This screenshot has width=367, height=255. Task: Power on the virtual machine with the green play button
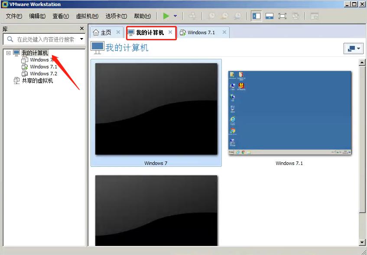pos(166,16)
